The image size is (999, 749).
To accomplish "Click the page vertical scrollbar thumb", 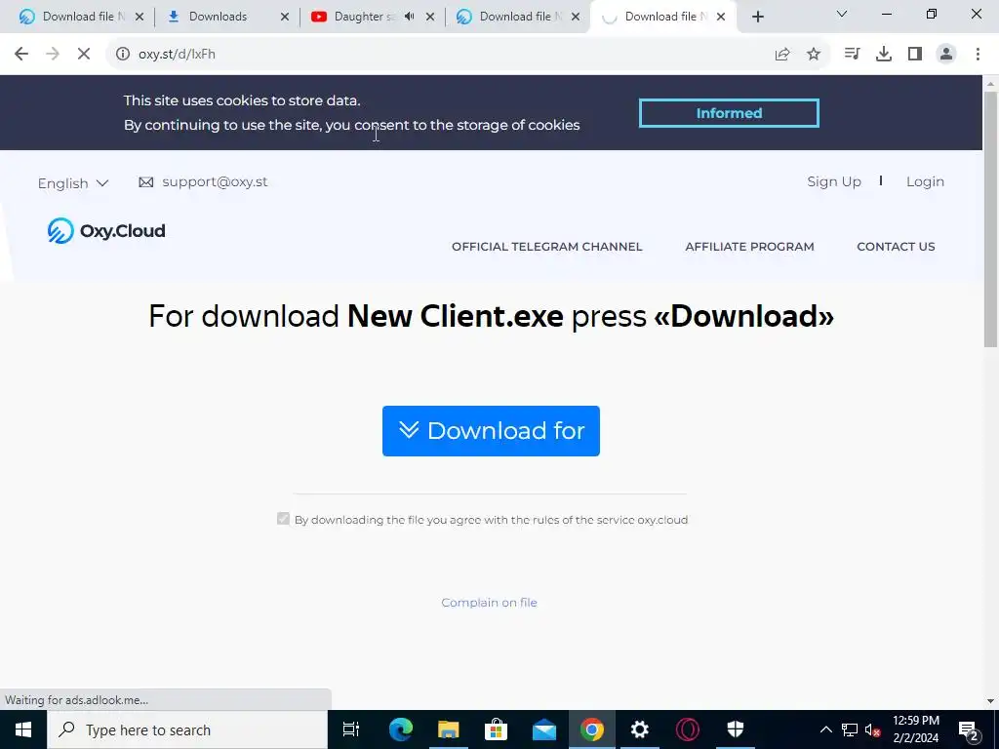I will click(x=990, y=219).
